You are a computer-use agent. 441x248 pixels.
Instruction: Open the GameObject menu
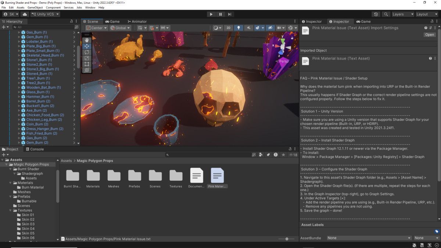35,7
